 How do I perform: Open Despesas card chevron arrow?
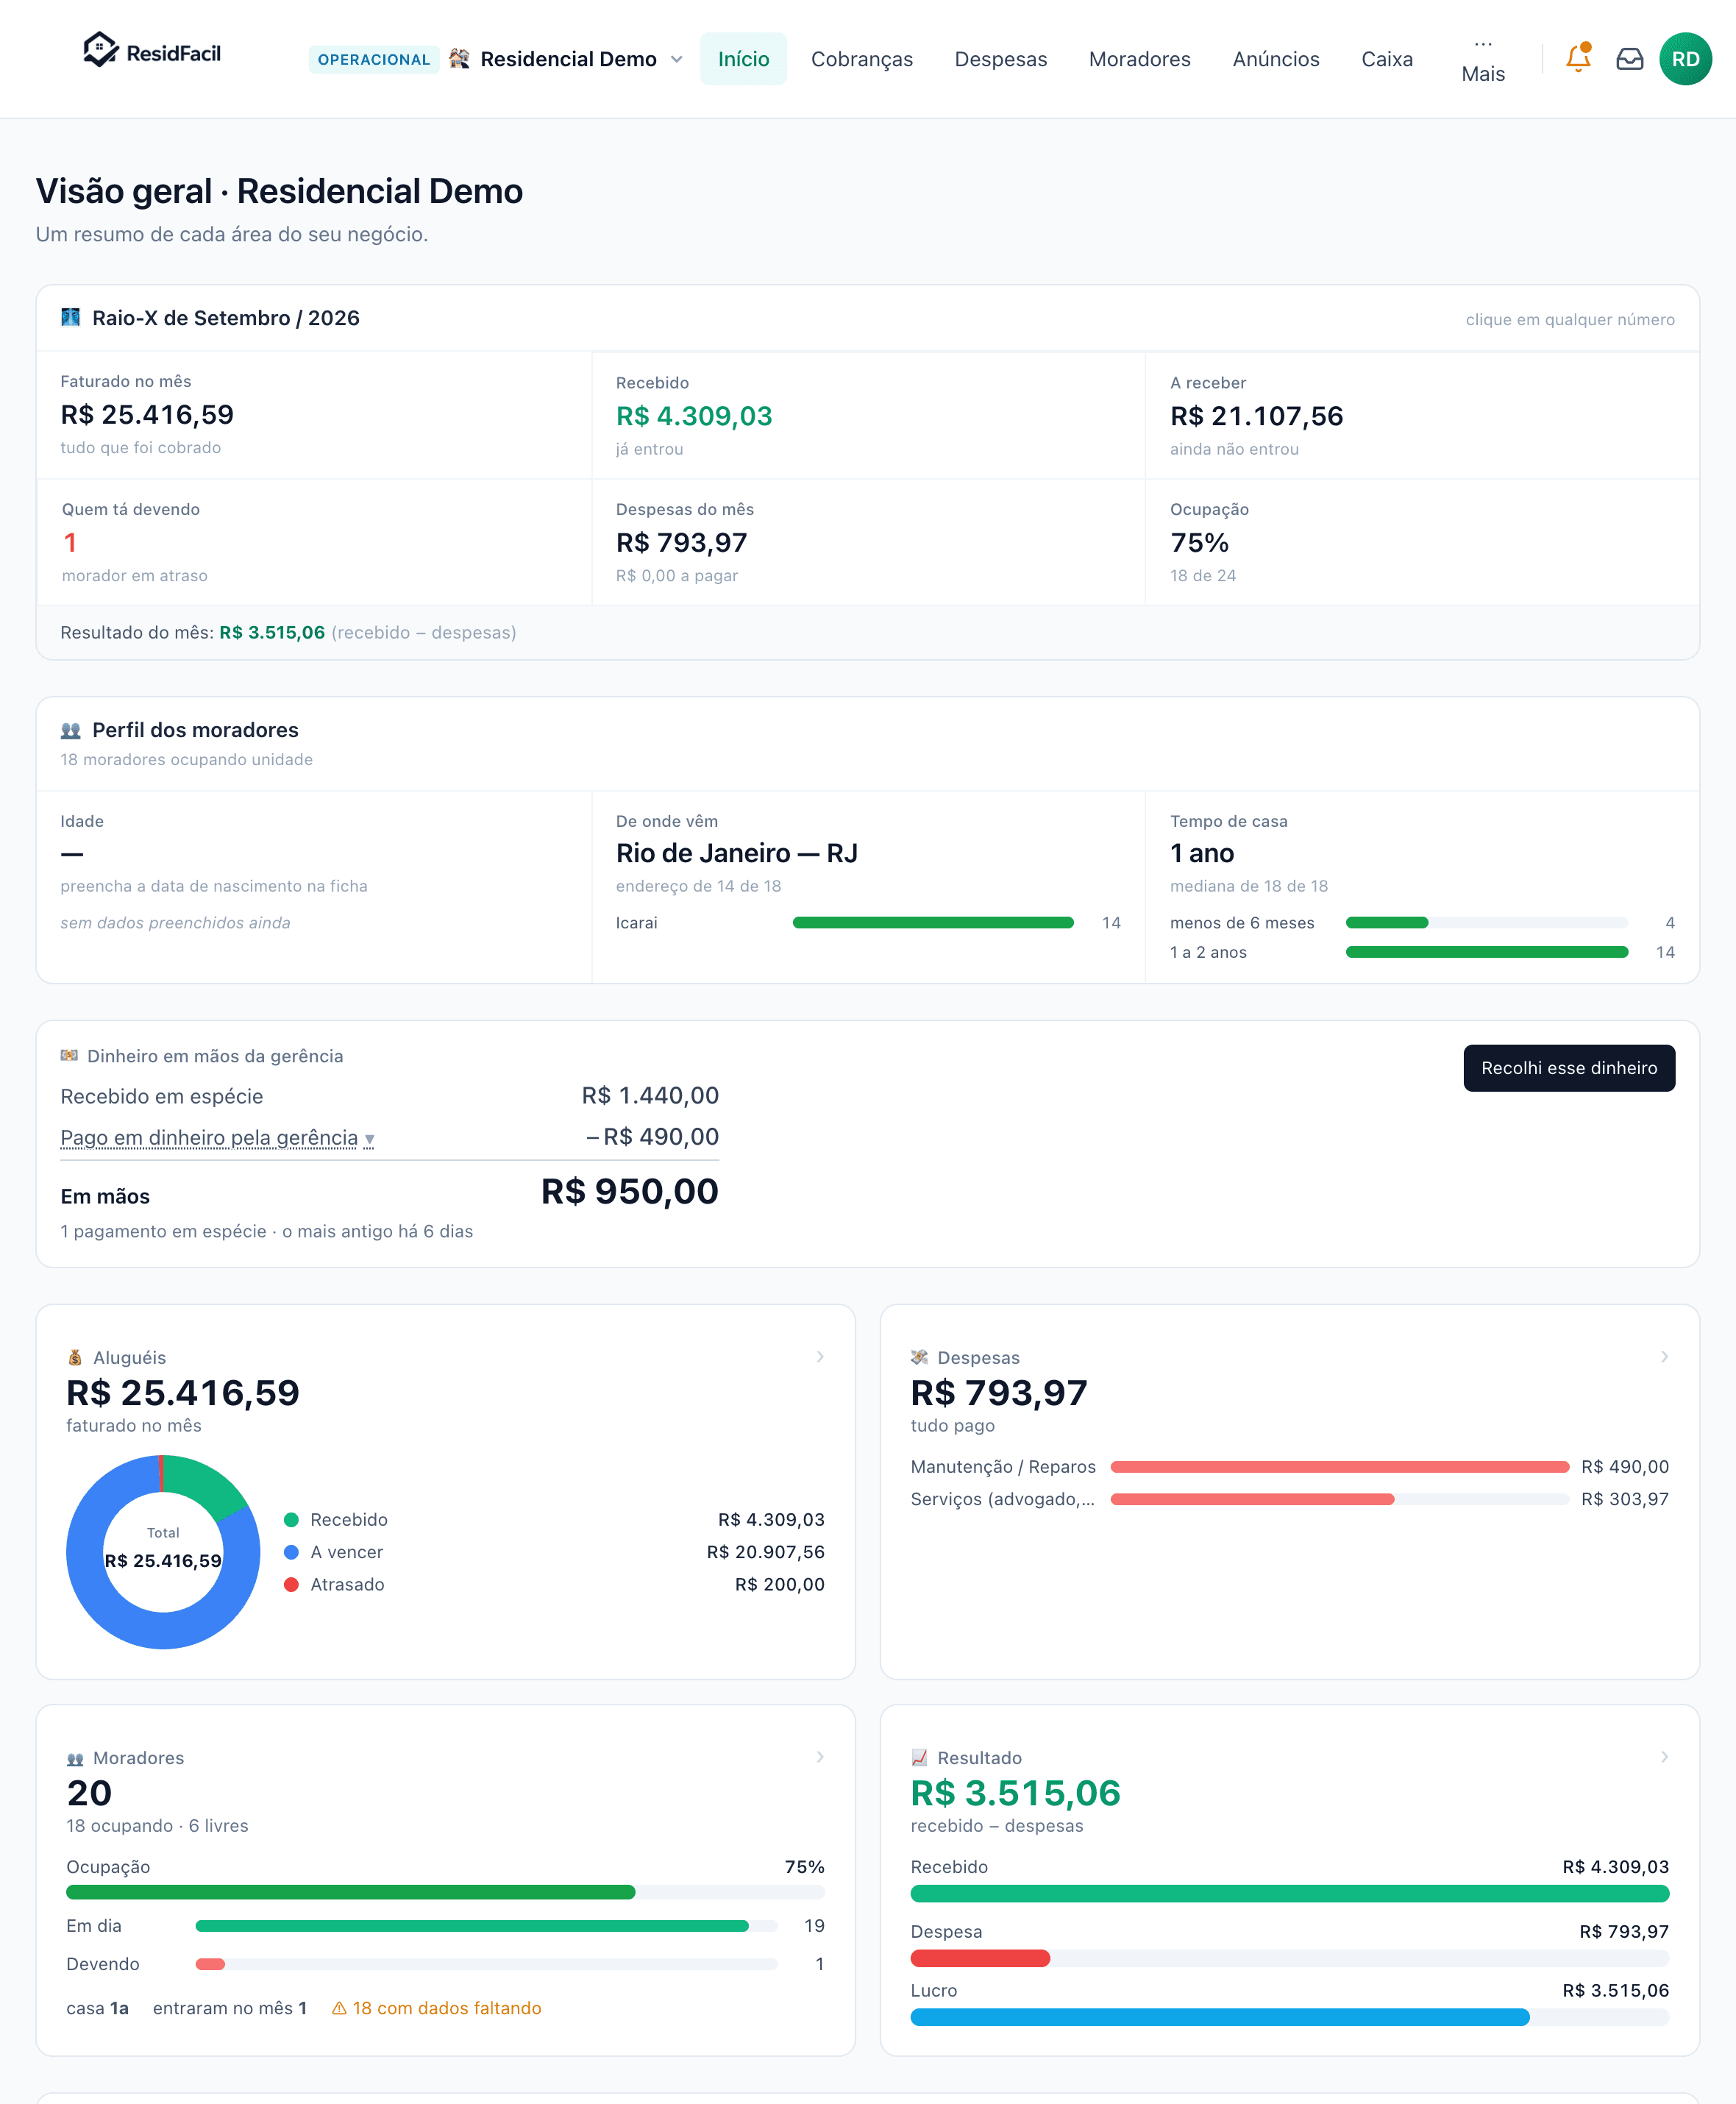click(1664, 1357)
